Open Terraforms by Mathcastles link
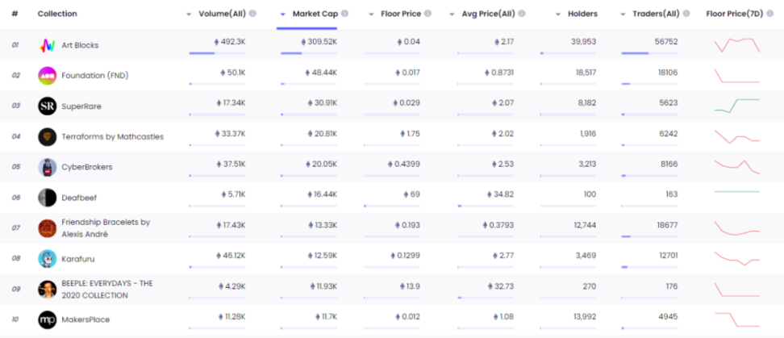The height and width of the screenshot is (338, 784). [112, 136]
